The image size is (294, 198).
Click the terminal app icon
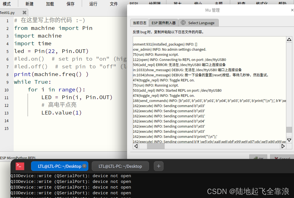coord(20,166)
